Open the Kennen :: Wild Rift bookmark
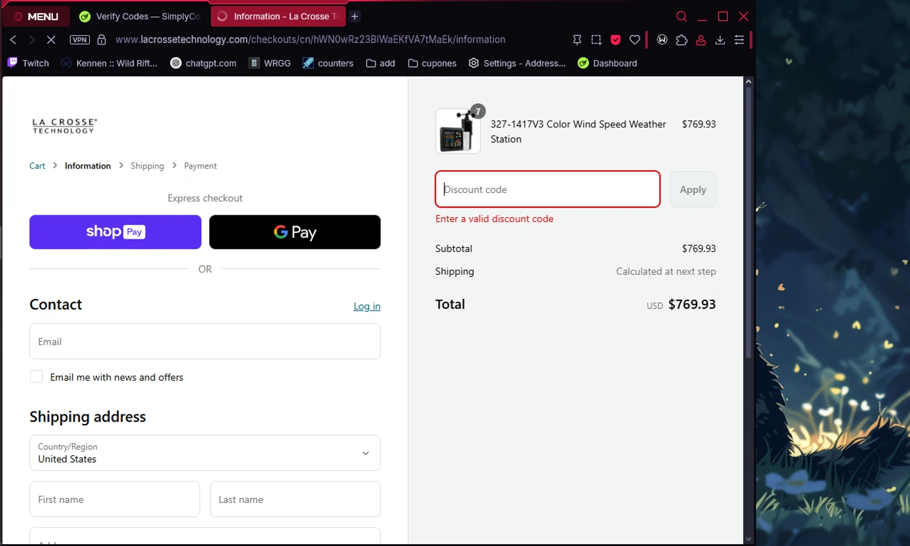910x546 pixels. [x=110, y=63]
